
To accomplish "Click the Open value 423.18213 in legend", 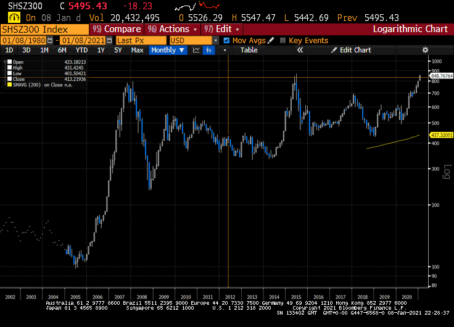I will point(75,62).
